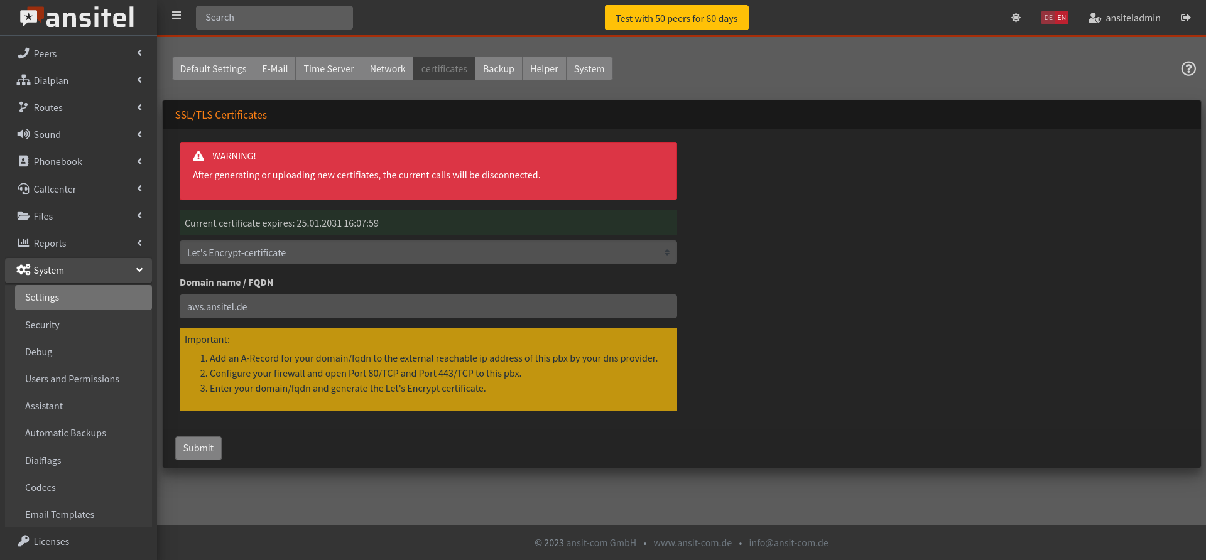This screenshot has height=560, width=1206.
Task: Click the Callcenter headset icon
Action: (x=23, y=189)
